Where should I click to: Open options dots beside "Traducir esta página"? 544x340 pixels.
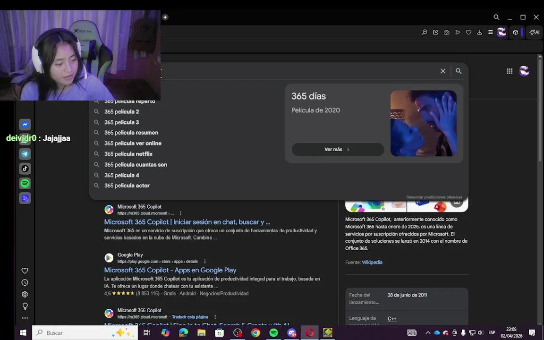tap(215, 317)
